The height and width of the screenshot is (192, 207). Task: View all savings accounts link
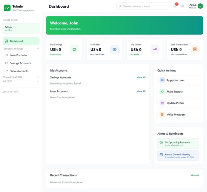141,77
